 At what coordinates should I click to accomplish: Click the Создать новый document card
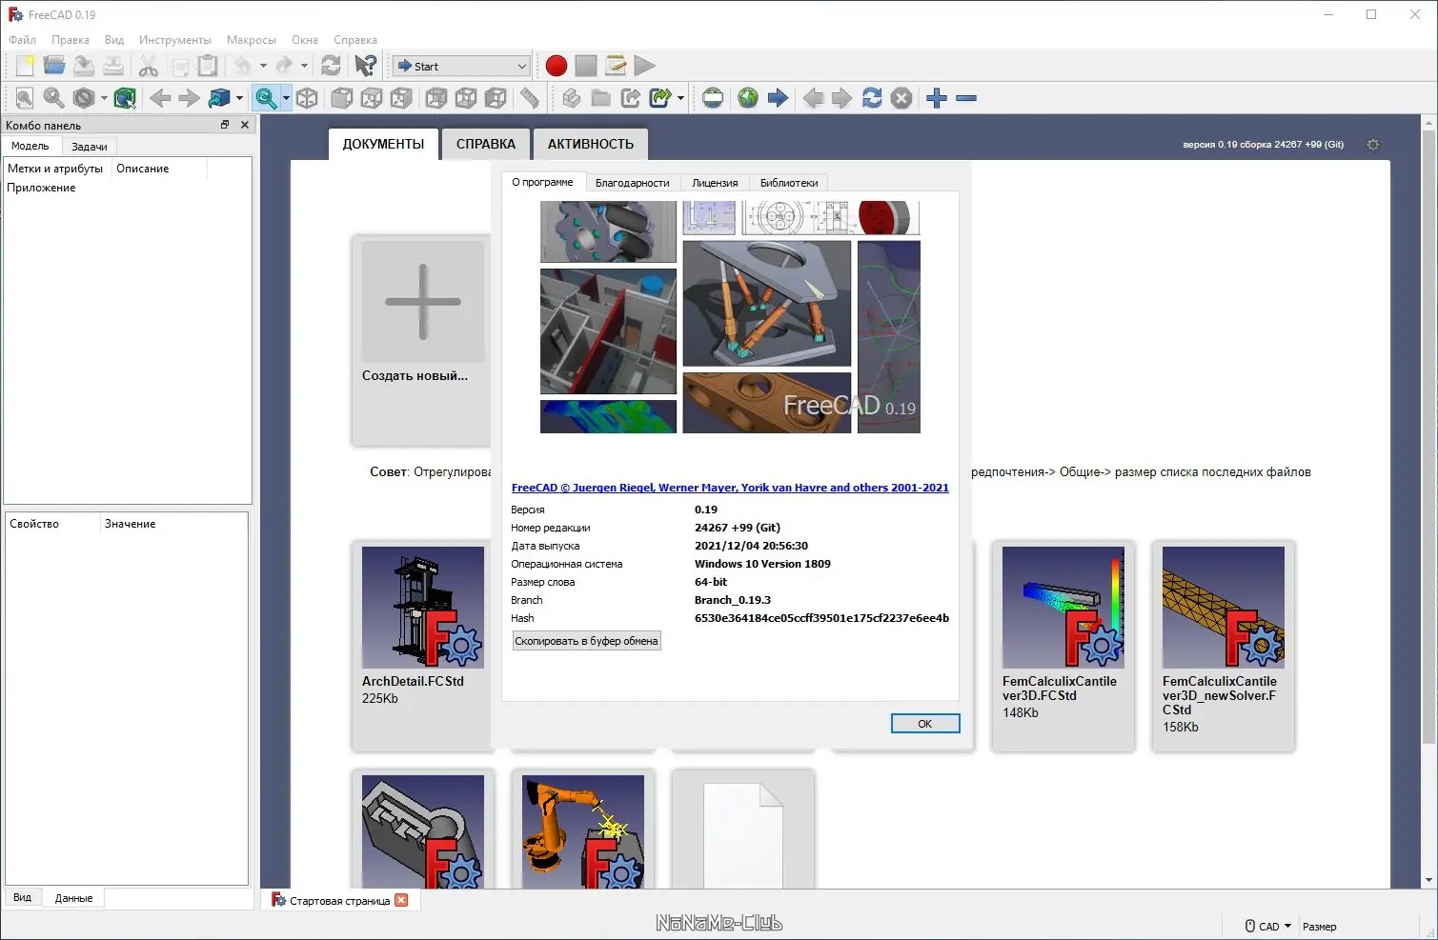[x=423, y=340]
